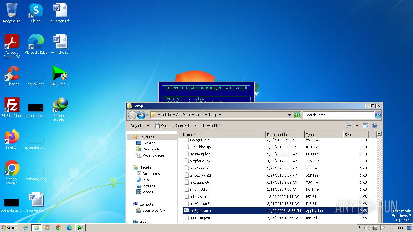Select Local Disk (C:) in sidebar
Image resolution: width=413 pixels, height=232 pixels.
pos(153,210)
